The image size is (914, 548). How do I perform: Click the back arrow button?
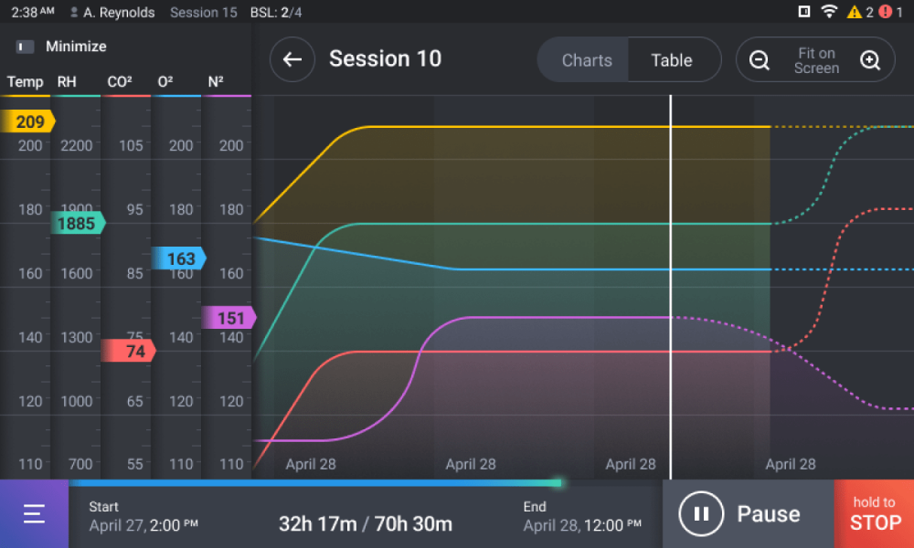click(x=292, y=60)
